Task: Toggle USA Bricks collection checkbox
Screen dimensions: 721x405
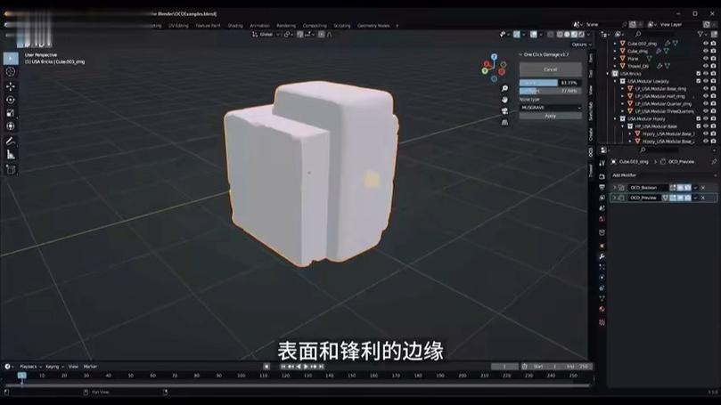Action: 699,74
